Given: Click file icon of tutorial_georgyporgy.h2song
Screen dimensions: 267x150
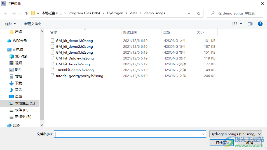Looking at the screenshot, I should tap(53, 76).
